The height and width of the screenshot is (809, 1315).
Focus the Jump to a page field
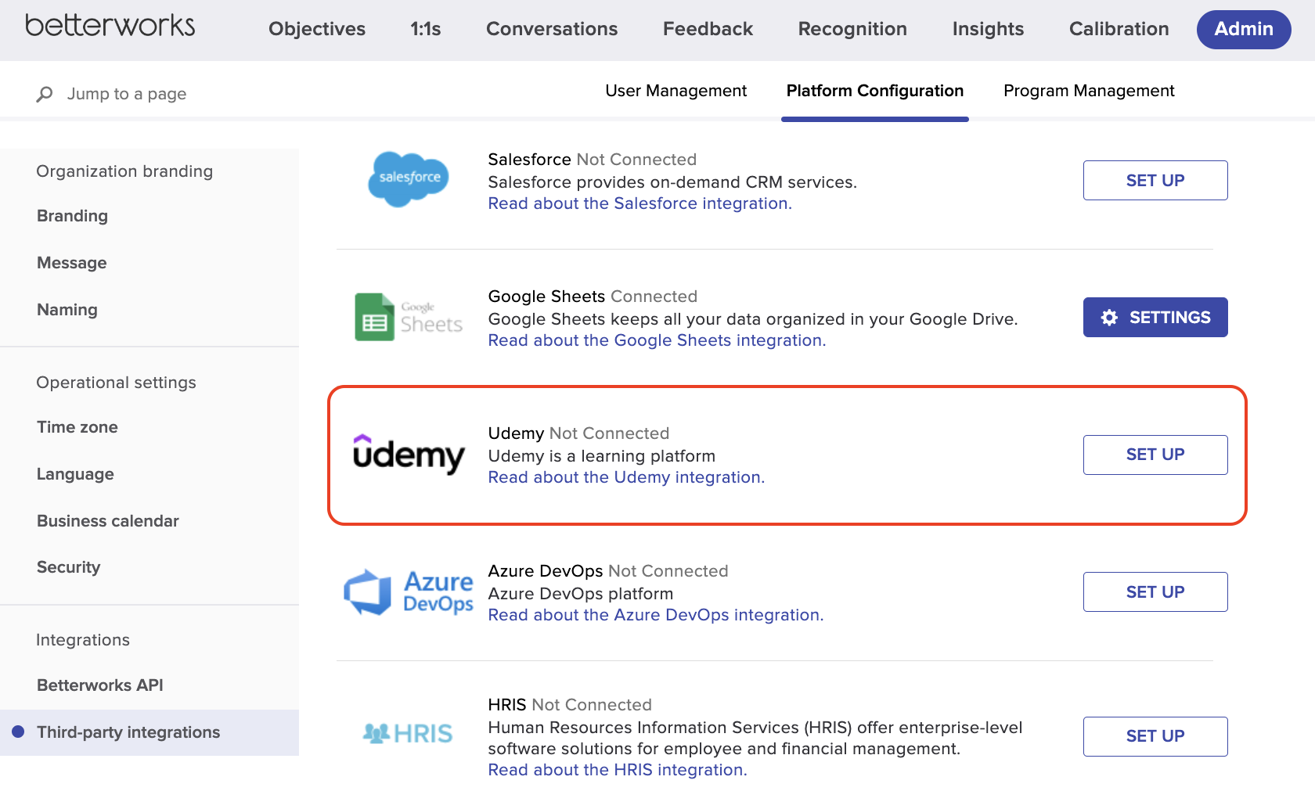(127, 94)
